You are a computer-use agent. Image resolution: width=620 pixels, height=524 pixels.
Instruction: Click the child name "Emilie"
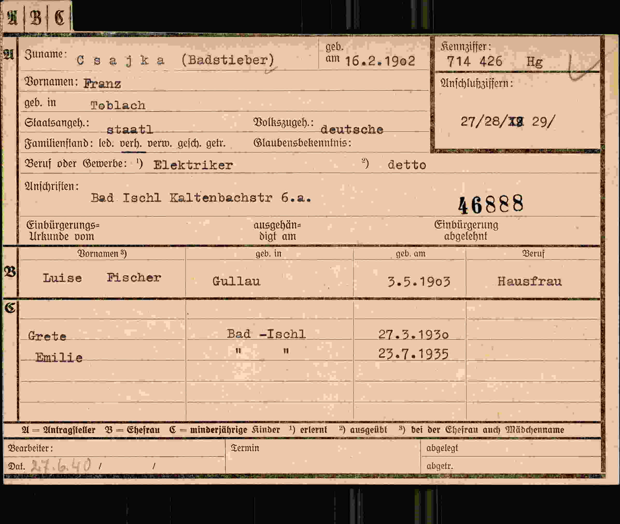pyautogui.click(x=59, y=357)
